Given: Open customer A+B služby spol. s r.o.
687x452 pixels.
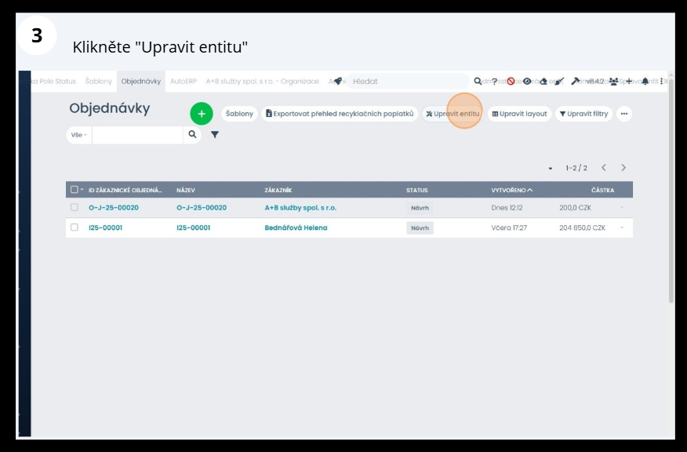Looking at the screenshot, I should pos(300,207).
